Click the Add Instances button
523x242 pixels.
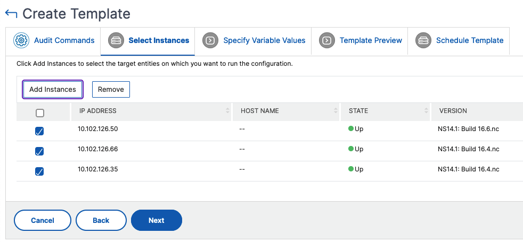click(x=53, y=89)
